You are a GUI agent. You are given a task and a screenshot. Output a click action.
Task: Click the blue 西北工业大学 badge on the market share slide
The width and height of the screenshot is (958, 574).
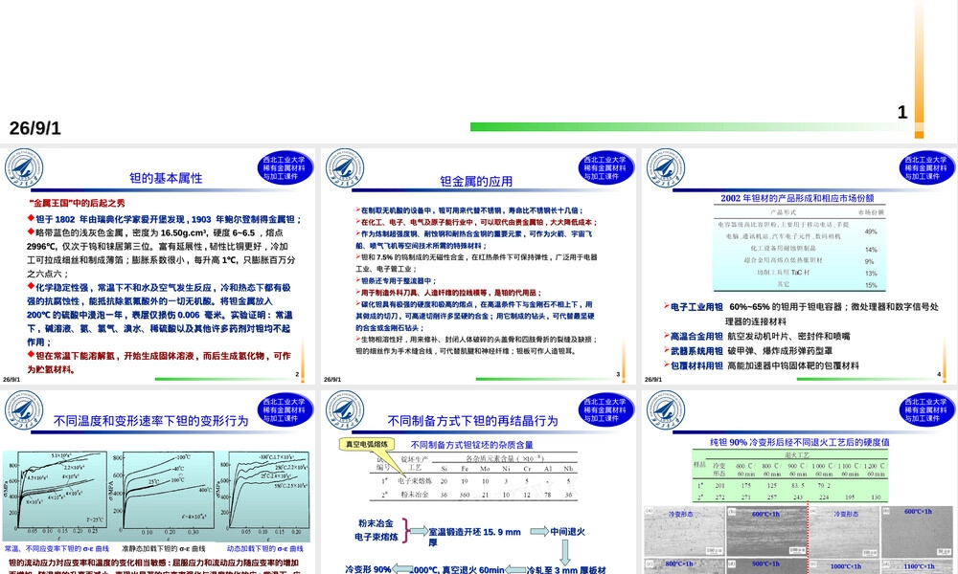pos(926,167)
